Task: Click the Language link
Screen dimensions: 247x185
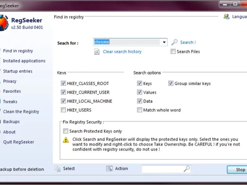Action: click(x=240, y=17)
